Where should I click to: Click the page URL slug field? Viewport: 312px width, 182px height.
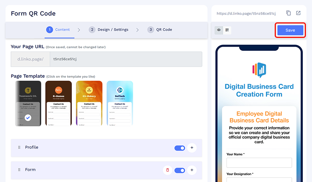coord(126,59)
